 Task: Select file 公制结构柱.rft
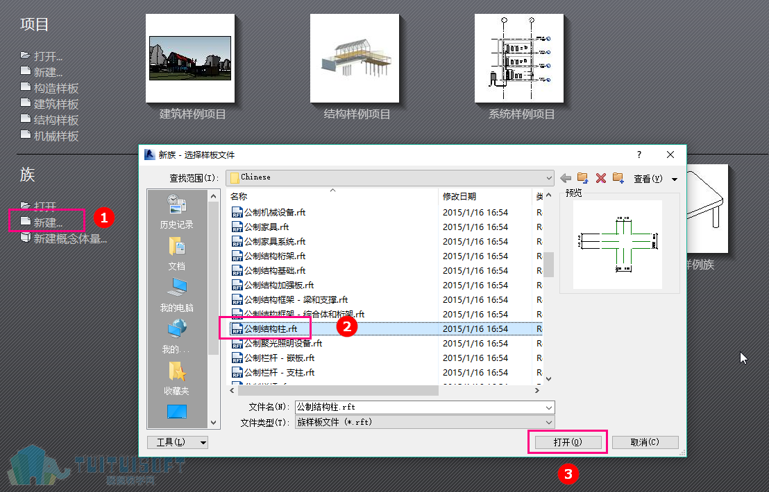click(264, 329)
